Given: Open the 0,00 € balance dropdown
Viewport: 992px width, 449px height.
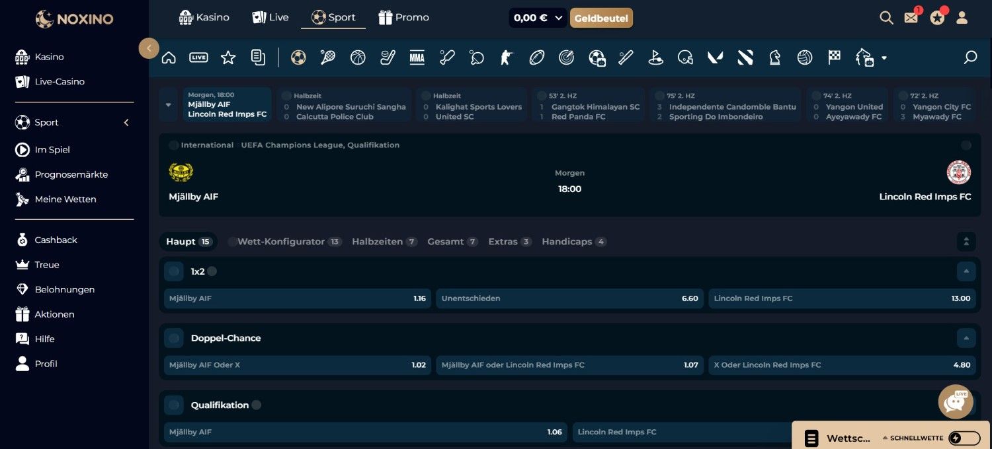Looking at the screenshot, I should [x=538, y=18].
